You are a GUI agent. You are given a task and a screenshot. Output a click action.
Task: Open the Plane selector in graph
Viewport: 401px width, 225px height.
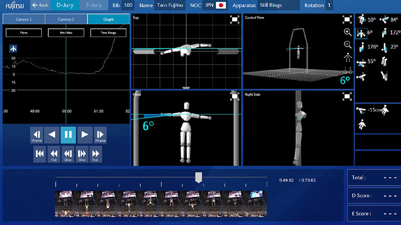click(x=24, y=32)
